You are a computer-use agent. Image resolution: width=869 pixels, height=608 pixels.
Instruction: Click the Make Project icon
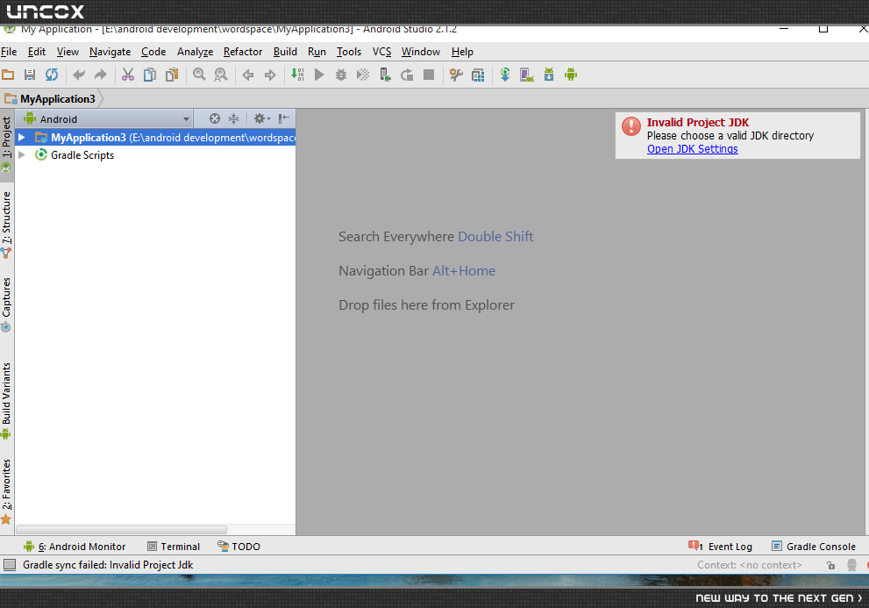297,75
